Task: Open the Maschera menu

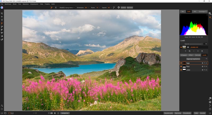Action: pyautogui.click(x=26, y=4)
